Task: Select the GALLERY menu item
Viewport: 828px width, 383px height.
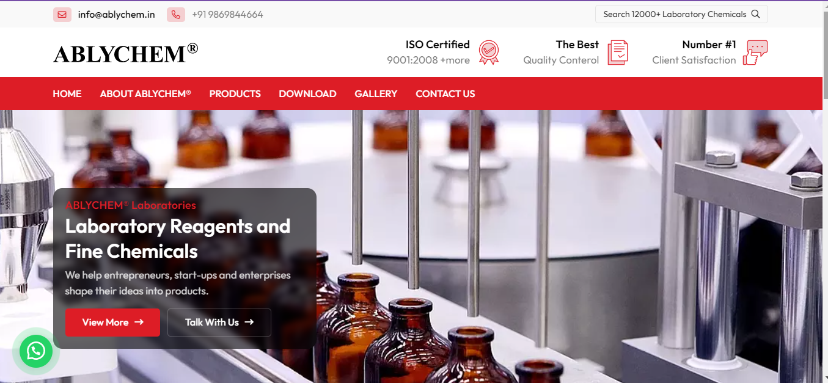Action: 376,93
